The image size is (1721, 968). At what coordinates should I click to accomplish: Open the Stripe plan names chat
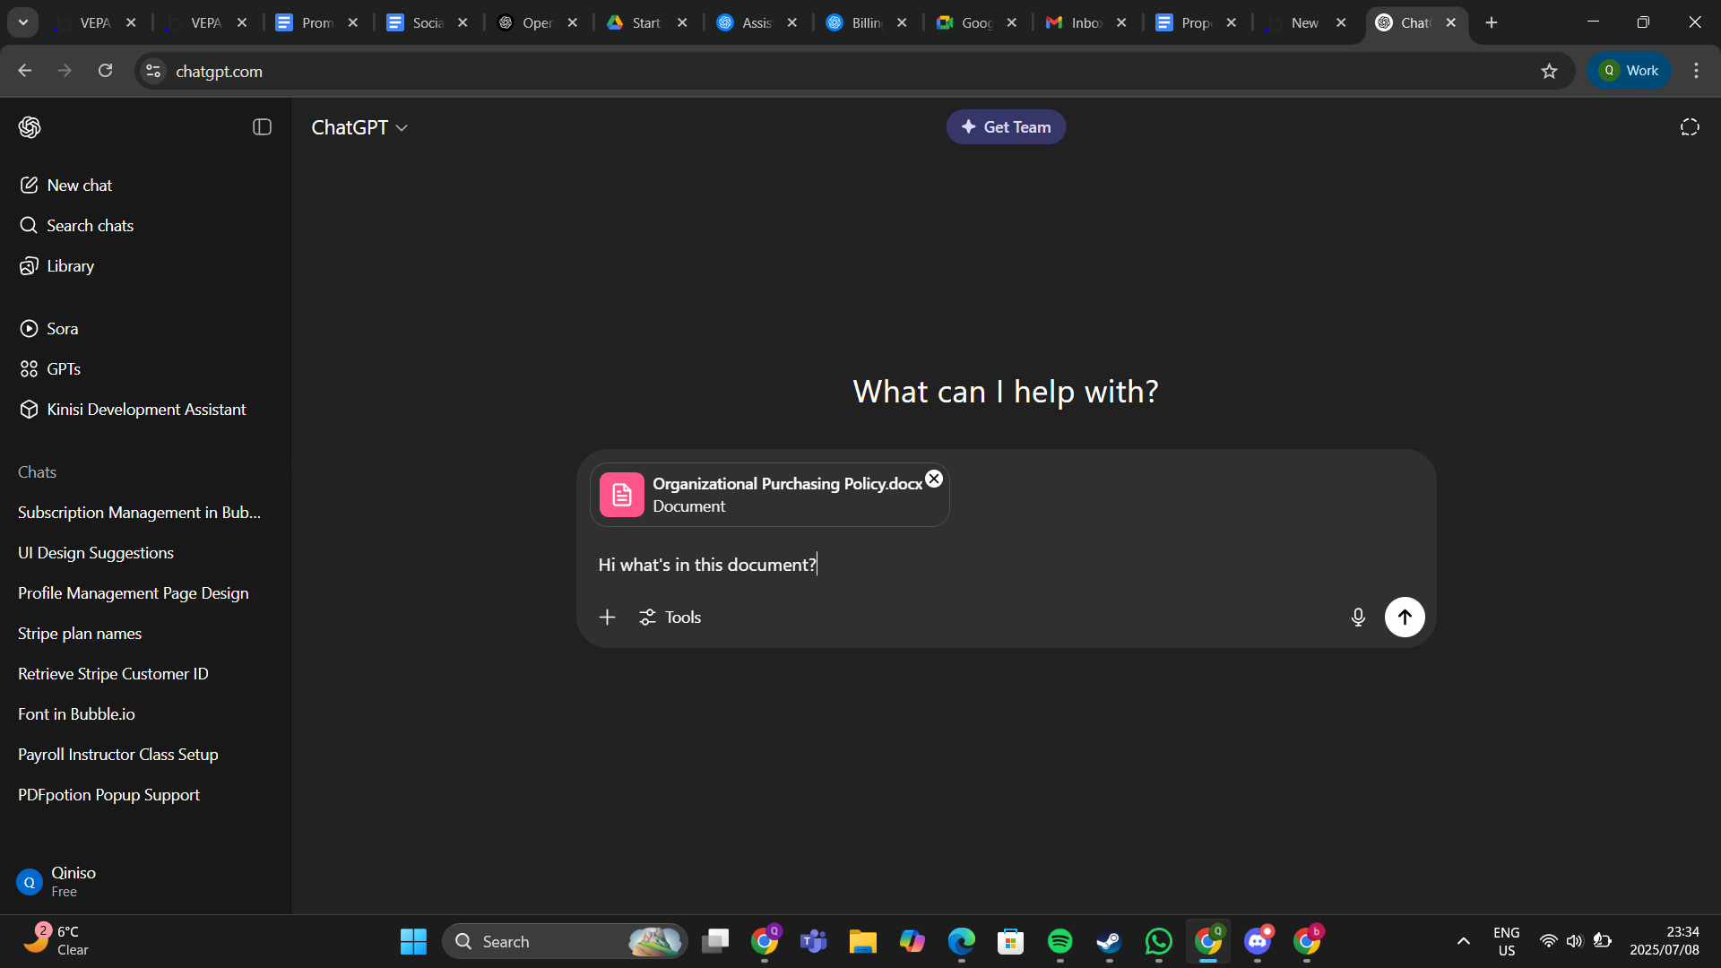pyautogui.click(x=80, y=634)
